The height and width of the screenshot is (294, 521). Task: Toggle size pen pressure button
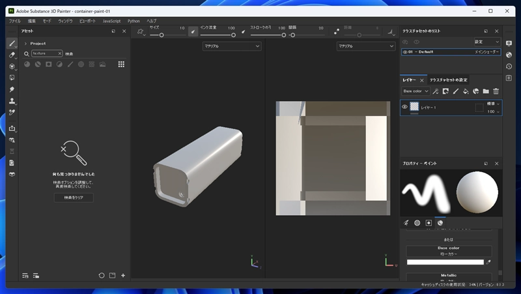click(193, 31)
